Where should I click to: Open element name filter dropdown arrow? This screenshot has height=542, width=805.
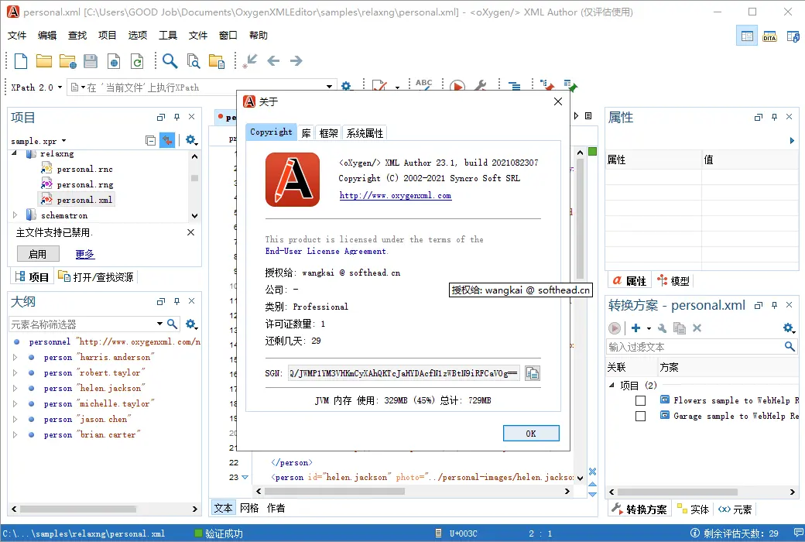coord(159,324)
